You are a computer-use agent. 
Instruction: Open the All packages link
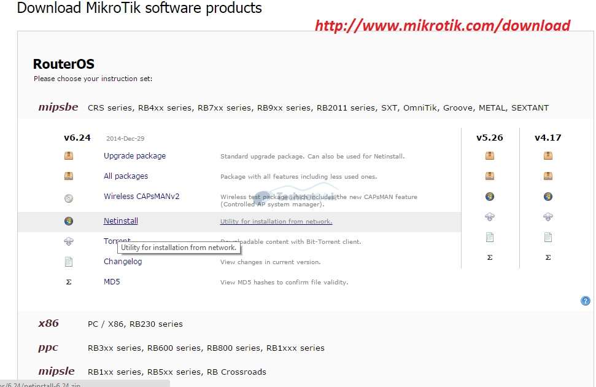pos(126,176)
